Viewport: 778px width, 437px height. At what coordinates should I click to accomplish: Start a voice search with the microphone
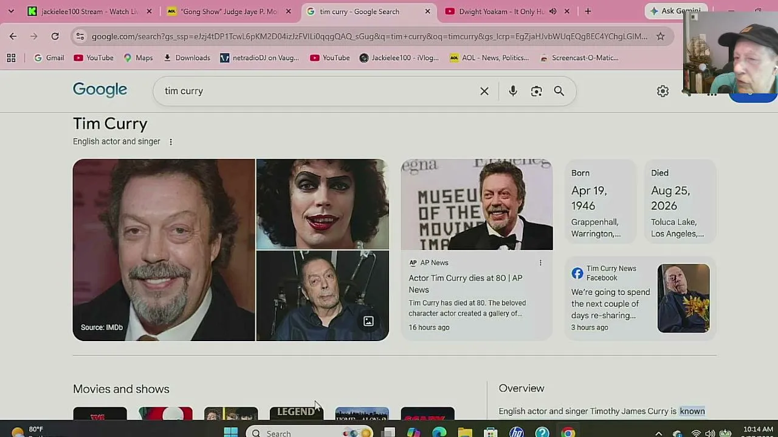pos(513,91)
